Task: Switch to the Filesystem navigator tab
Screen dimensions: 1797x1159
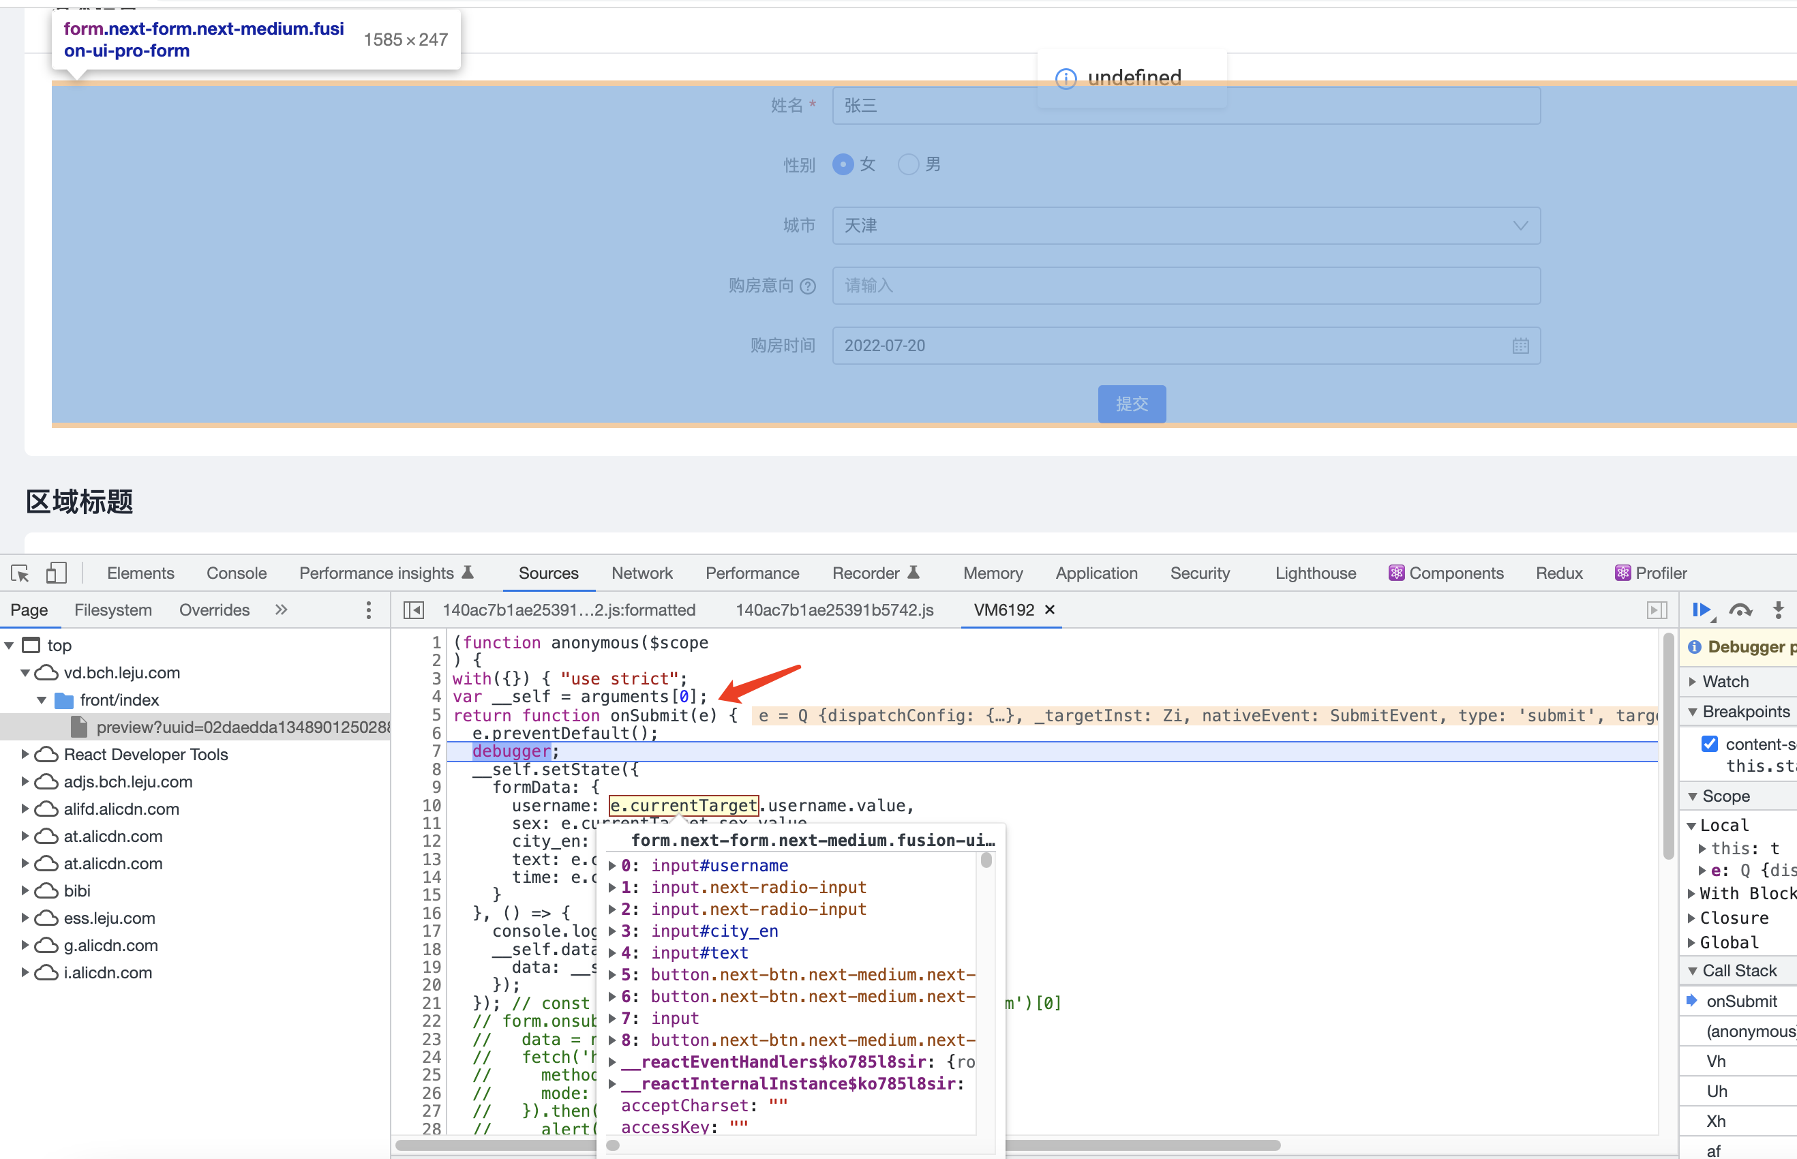Action: pos(113,609)
